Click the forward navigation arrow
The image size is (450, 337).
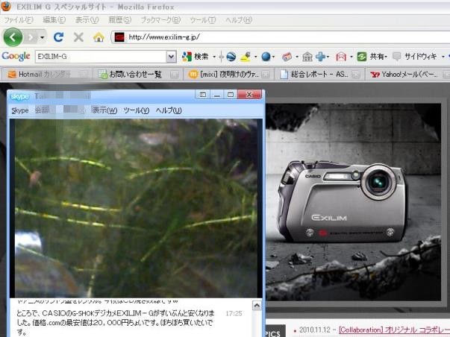click(x=31, y=37)
